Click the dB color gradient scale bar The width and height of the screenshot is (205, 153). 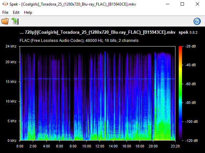coord(180,93)
